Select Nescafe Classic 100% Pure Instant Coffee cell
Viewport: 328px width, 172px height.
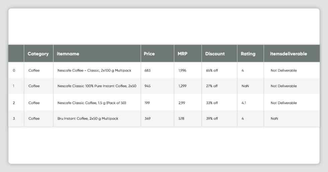tap(97, 86)
